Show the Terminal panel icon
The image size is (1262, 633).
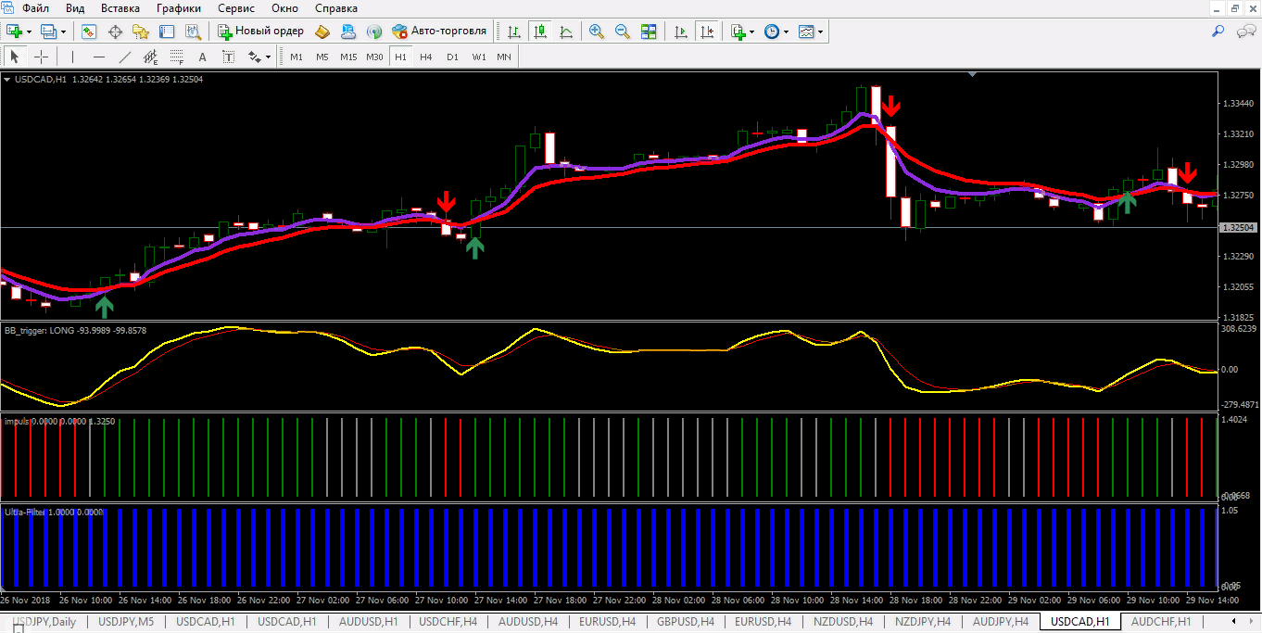(167, 32)
